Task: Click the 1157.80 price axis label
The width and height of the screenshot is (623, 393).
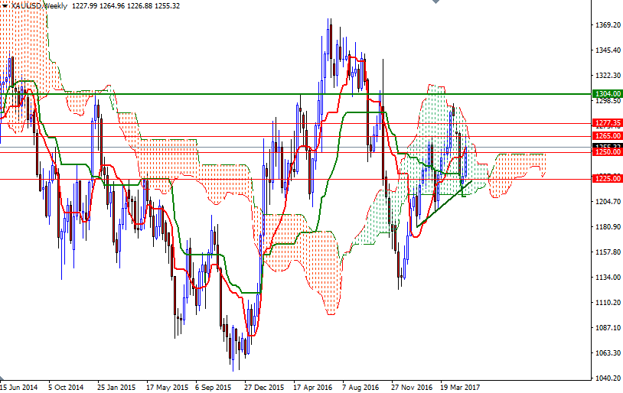Action: 608,252
